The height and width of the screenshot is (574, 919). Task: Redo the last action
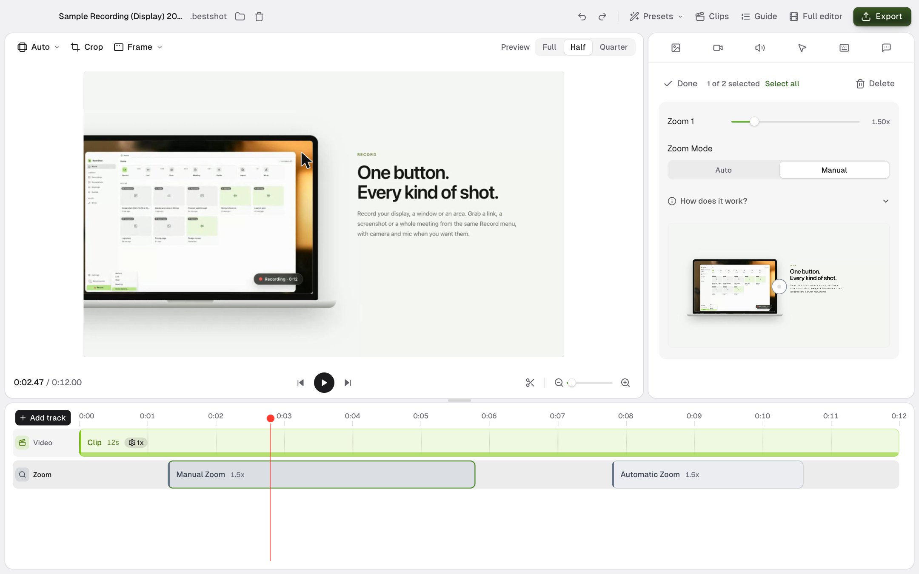point(602,17)
